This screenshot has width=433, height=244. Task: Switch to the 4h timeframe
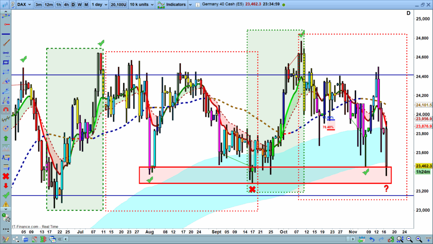(66, 4)
